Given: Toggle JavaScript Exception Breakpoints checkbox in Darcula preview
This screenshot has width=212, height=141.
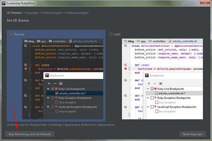Looking at the screenshot, I should (x=53, y=107).
